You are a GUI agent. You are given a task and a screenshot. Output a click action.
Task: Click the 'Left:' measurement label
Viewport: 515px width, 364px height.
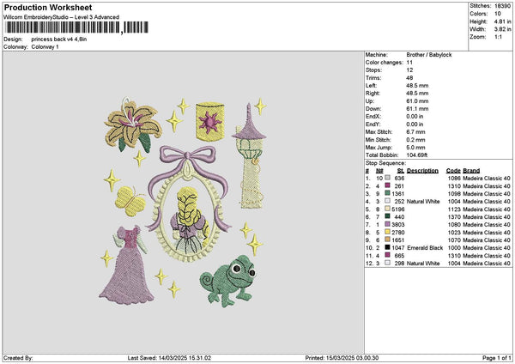(x=372, y=86)
